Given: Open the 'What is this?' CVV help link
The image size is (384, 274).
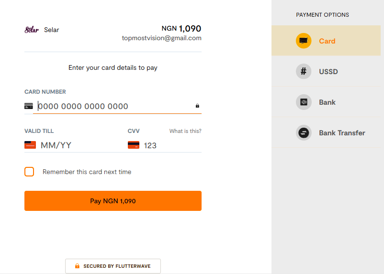Looking at the screenshot, I should coord(185,131).
